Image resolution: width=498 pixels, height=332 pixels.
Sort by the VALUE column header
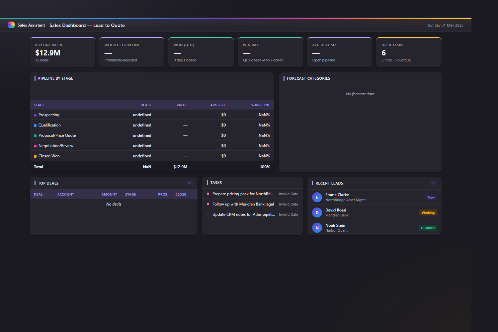(182, 105)
